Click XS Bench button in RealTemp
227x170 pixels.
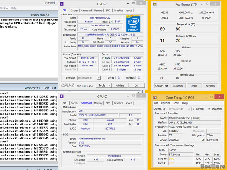click(178, 86)
